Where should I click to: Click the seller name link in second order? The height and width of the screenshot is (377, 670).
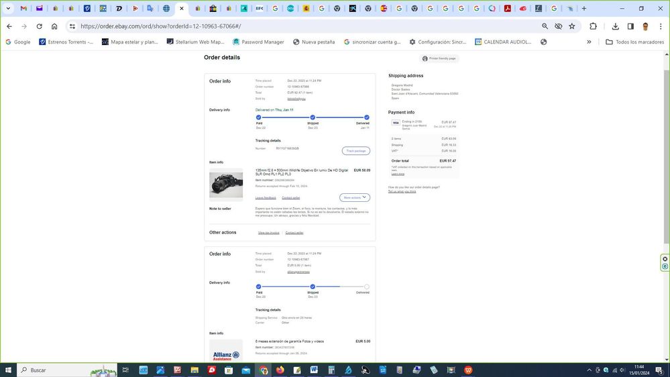(298, 272)
